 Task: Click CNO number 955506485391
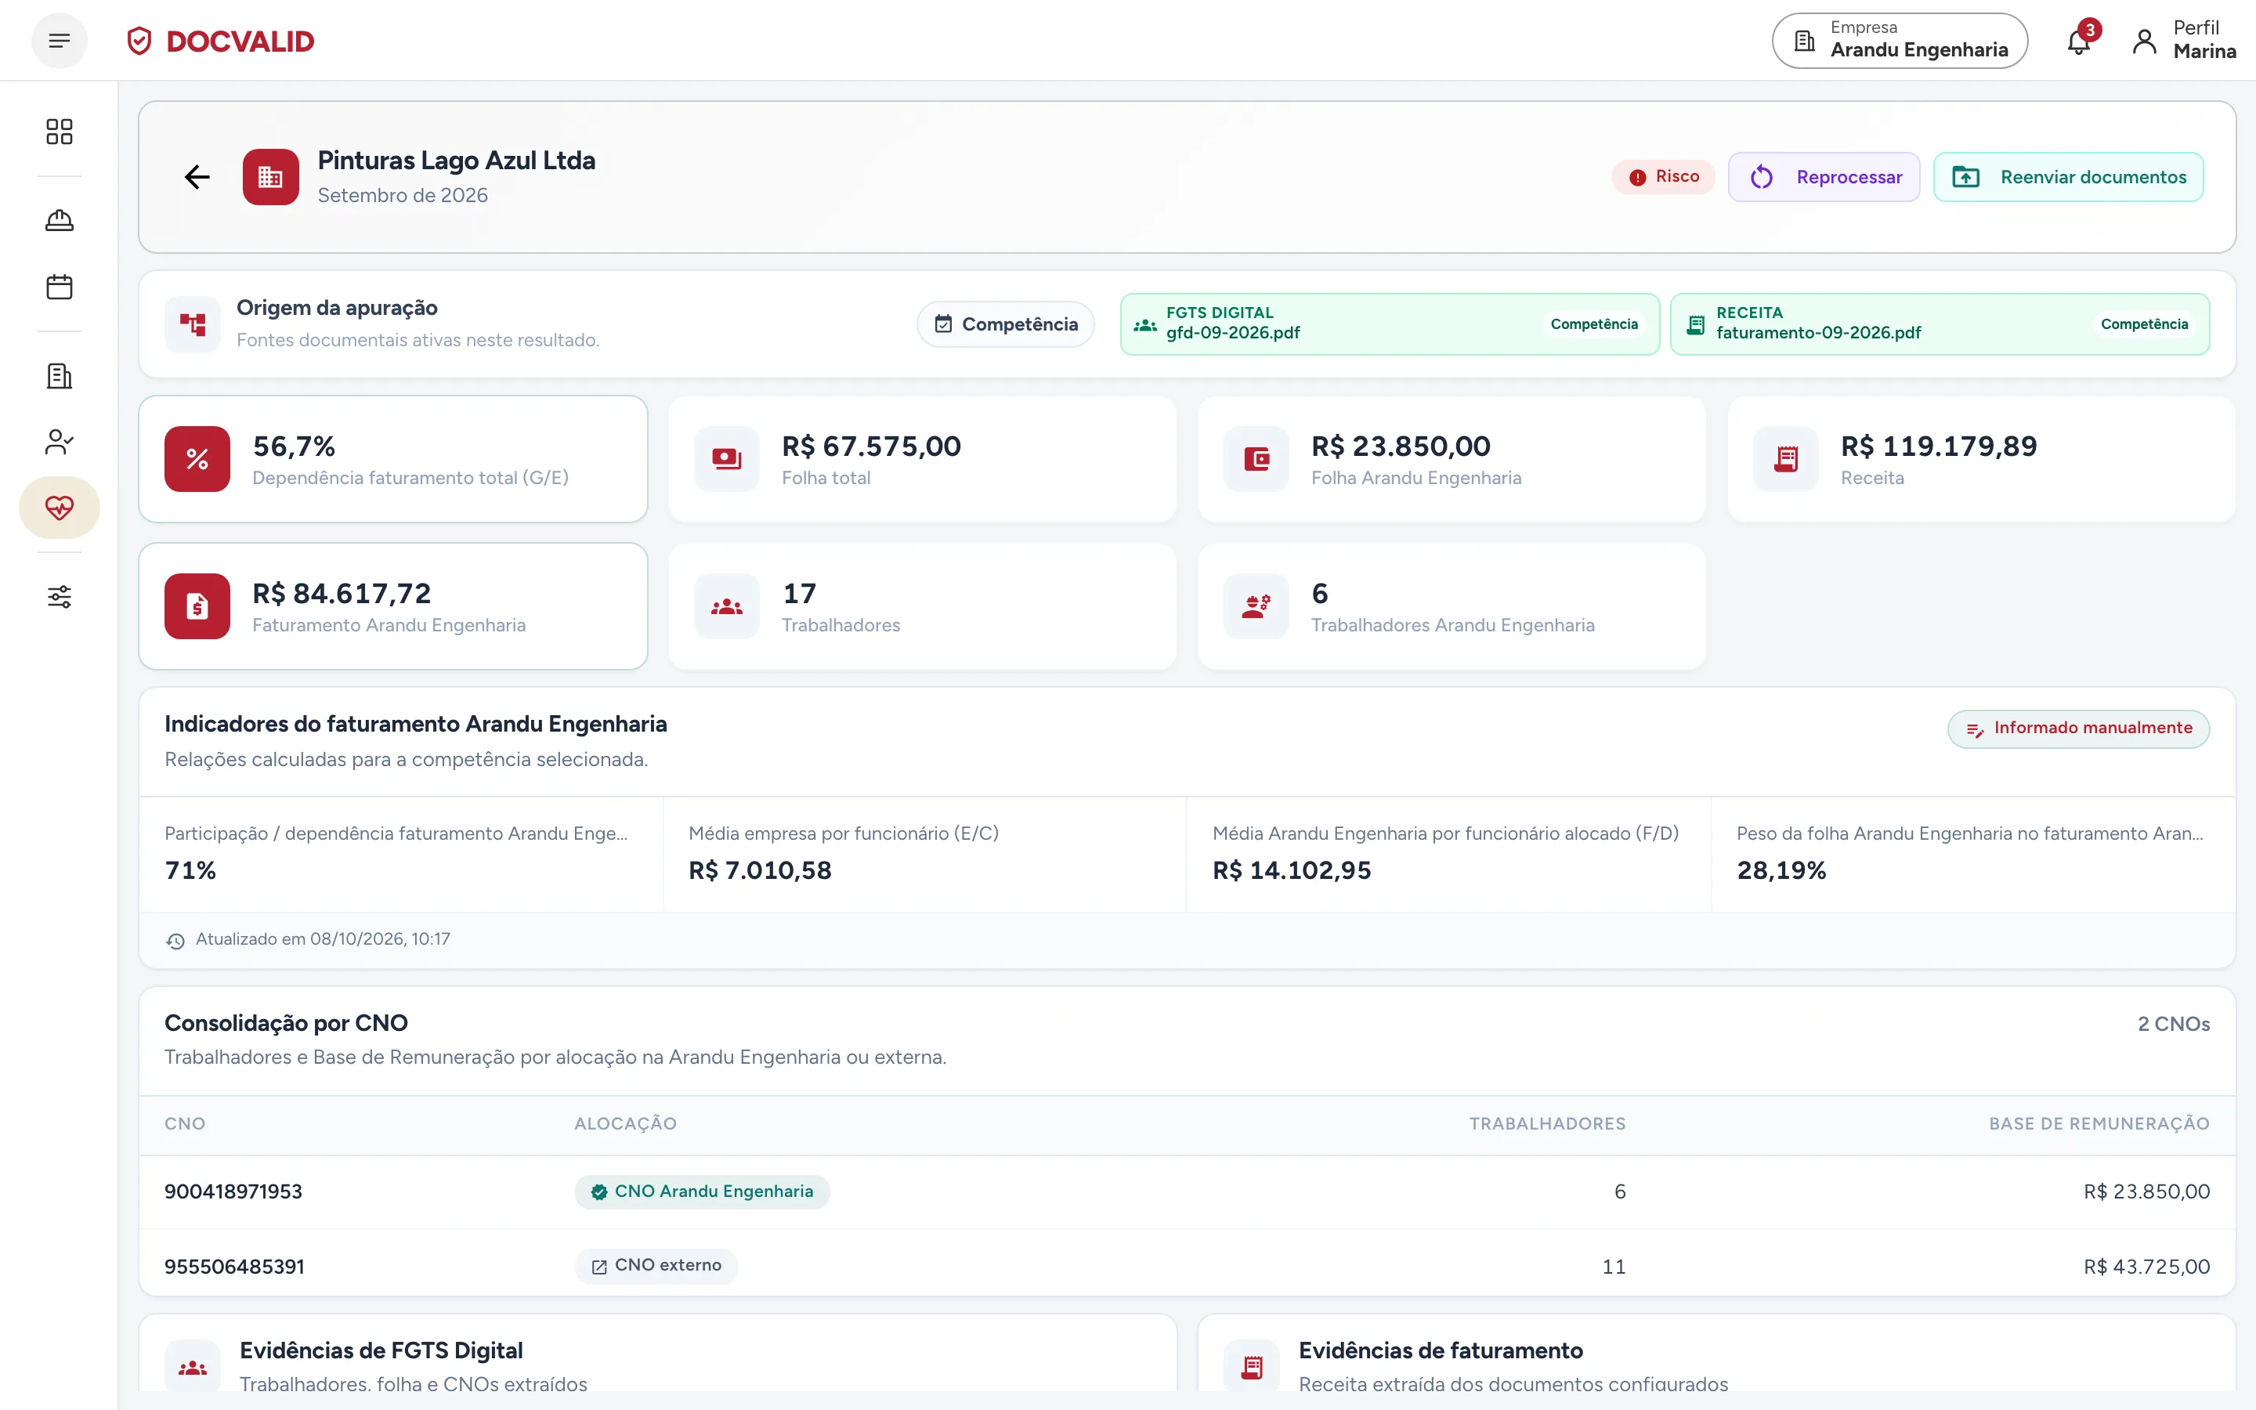234,1267
